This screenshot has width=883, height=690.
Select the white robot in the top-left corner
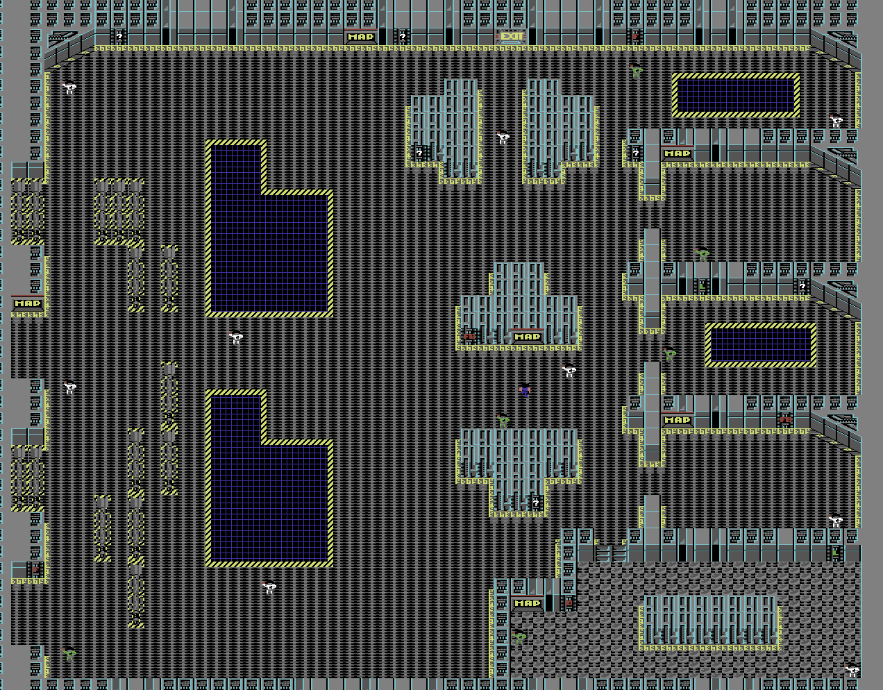69,87
